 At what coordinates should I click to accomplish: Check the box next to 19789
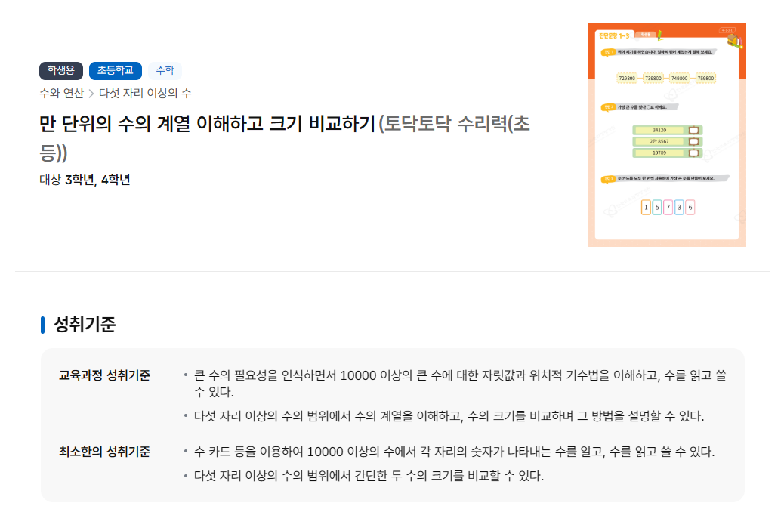[x=694, y=152]
